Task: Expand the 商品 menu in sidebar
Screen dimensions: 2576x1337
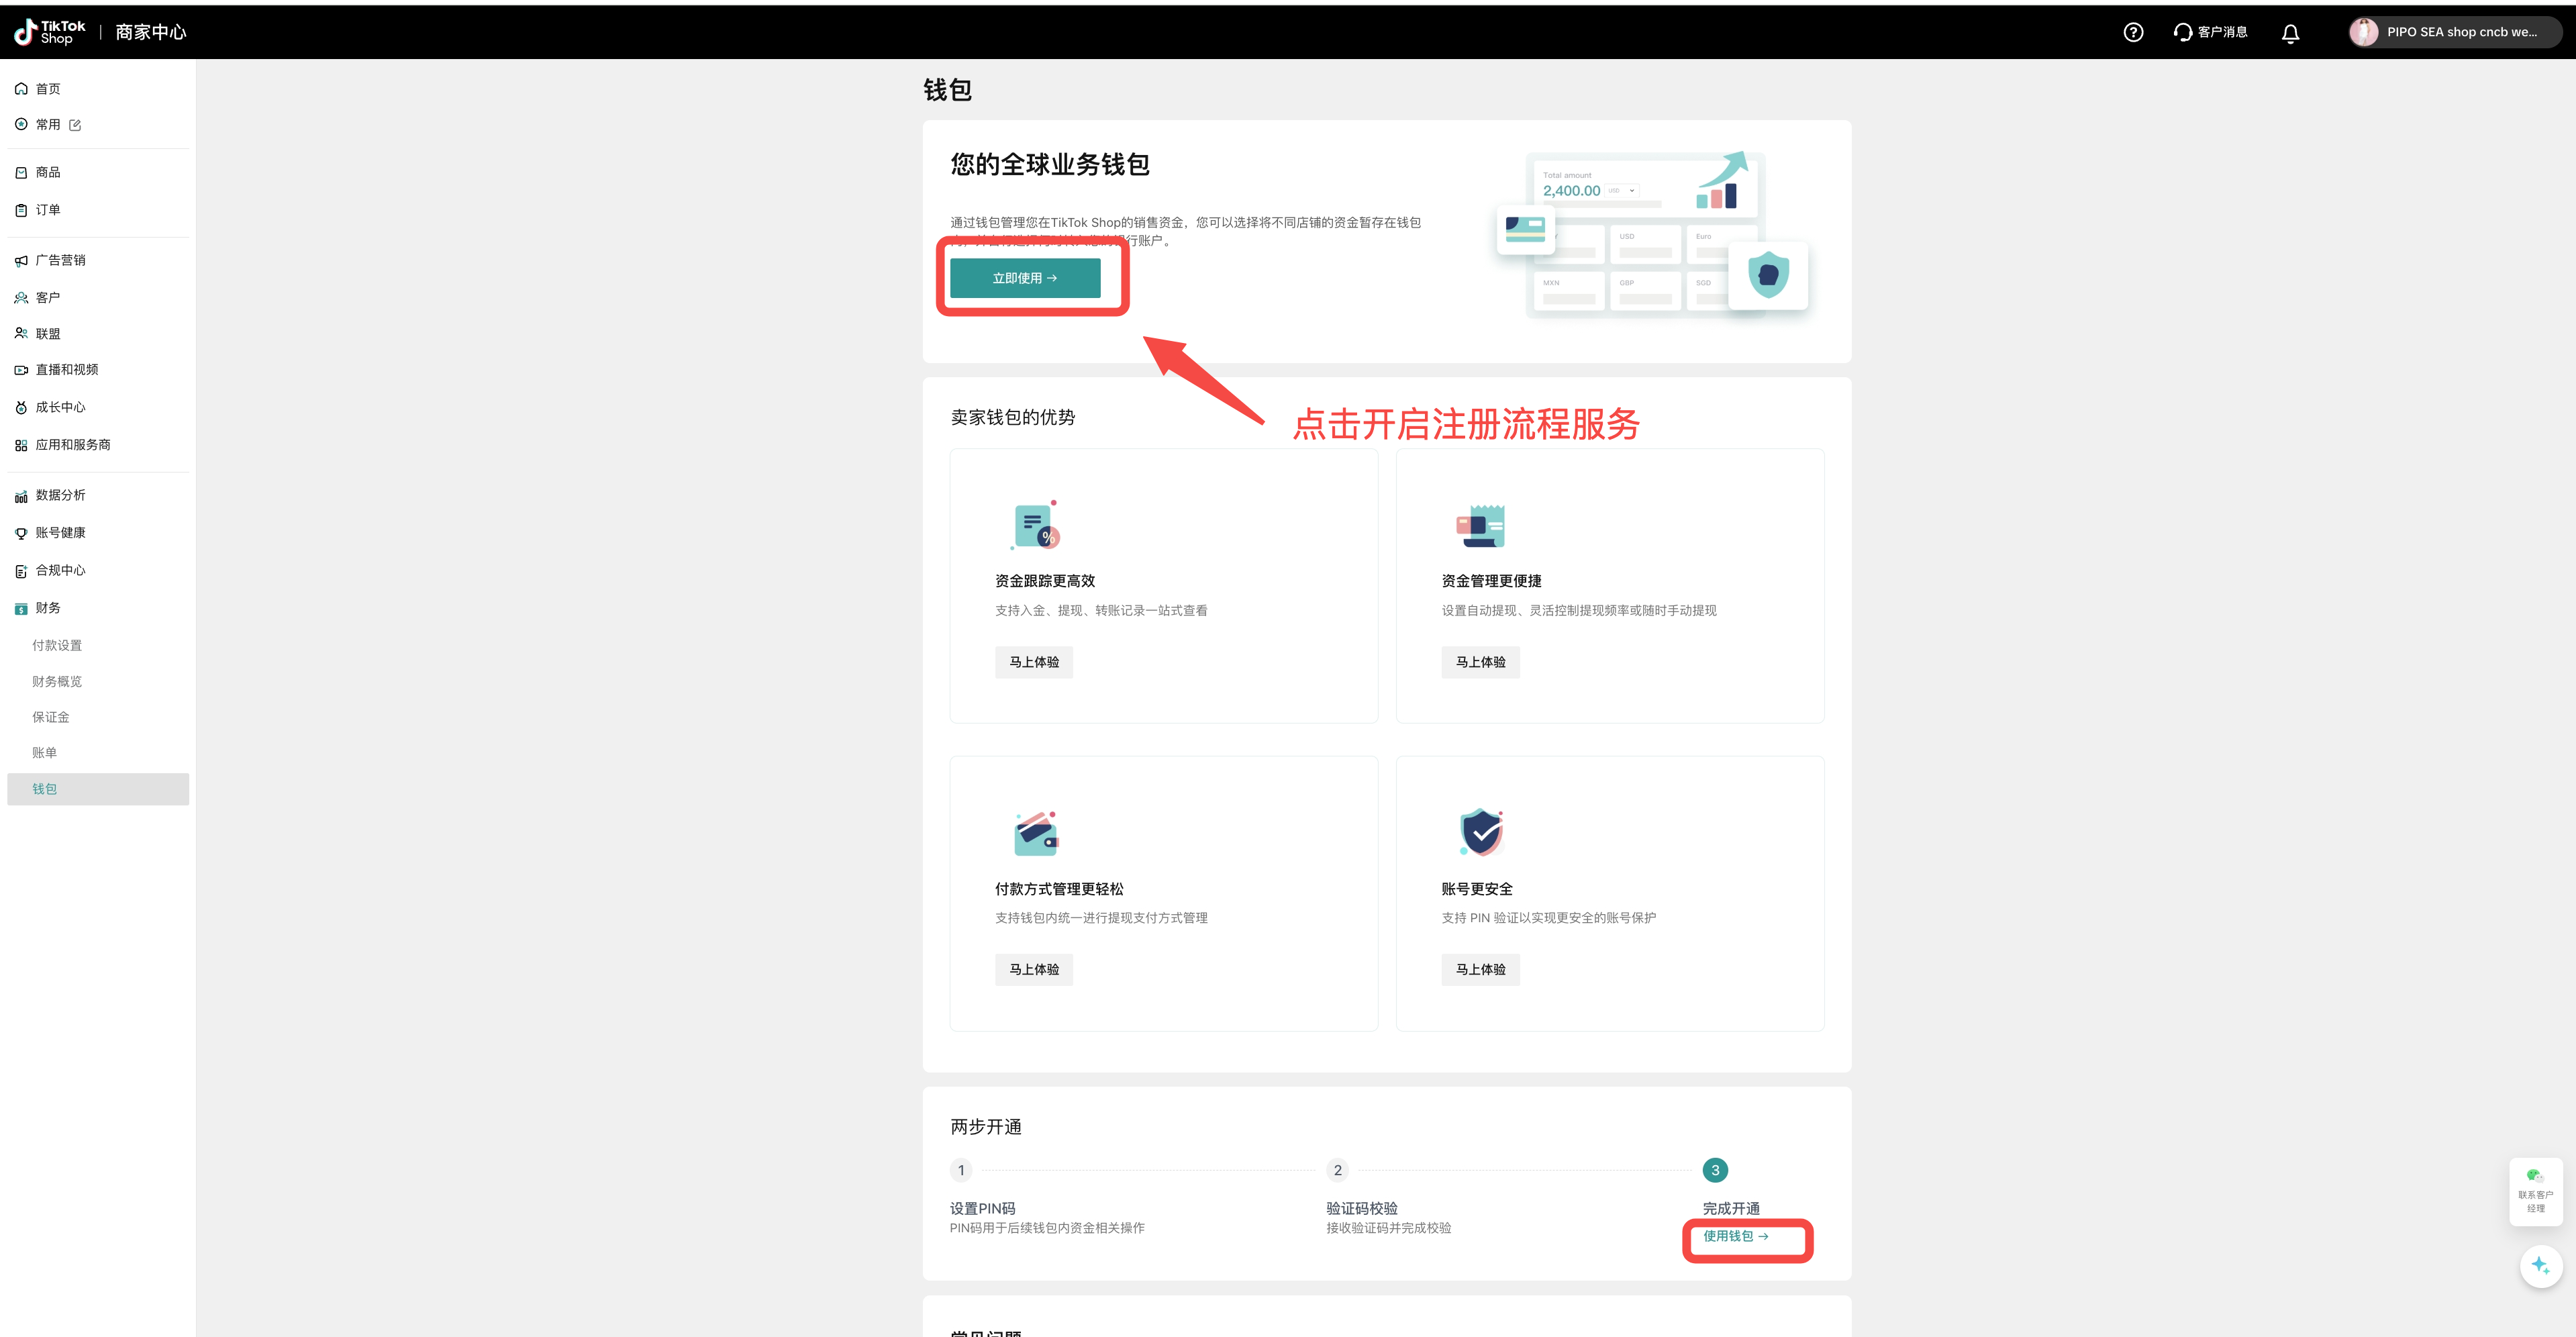Action: (x=47, y=172)
